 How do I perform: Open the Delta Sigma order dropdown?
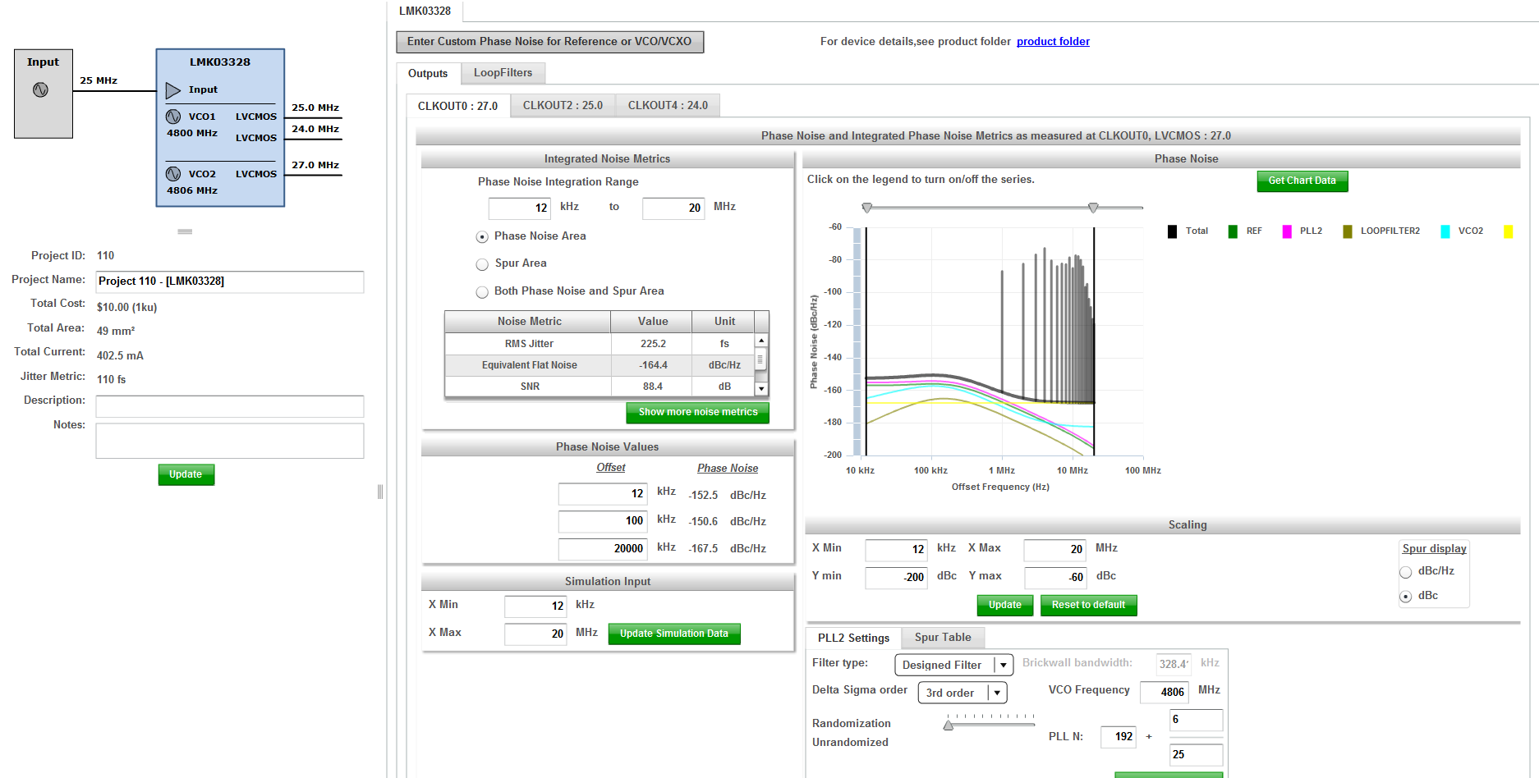point(962,693)
